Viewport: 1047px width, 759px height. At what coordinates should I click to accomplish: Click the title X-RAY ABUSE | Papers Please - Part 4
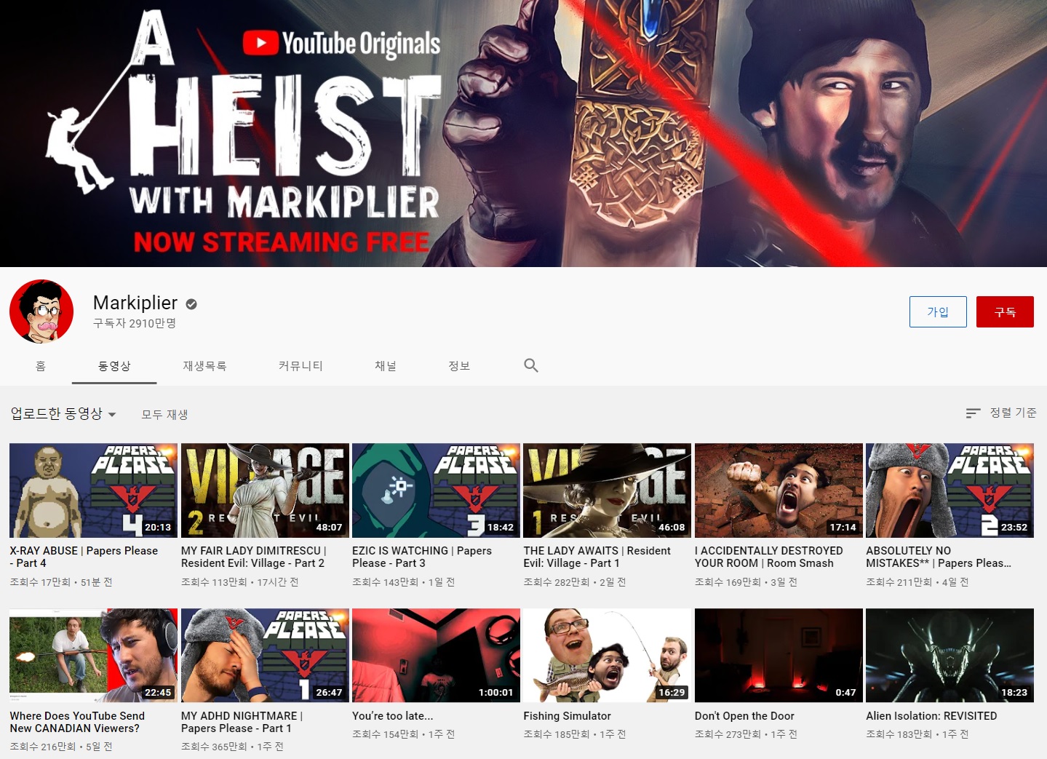click(84, 557)
